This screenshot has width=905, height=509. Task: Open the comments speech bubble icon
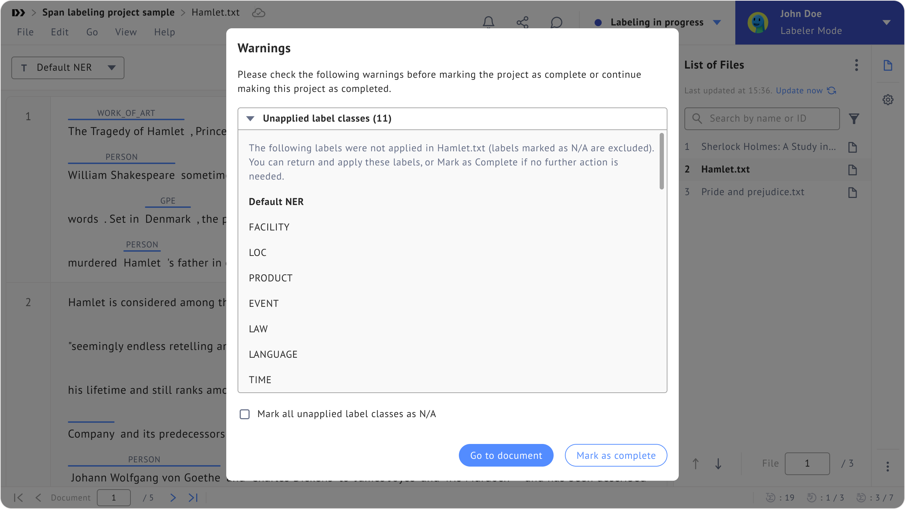[x=556, y=22]
